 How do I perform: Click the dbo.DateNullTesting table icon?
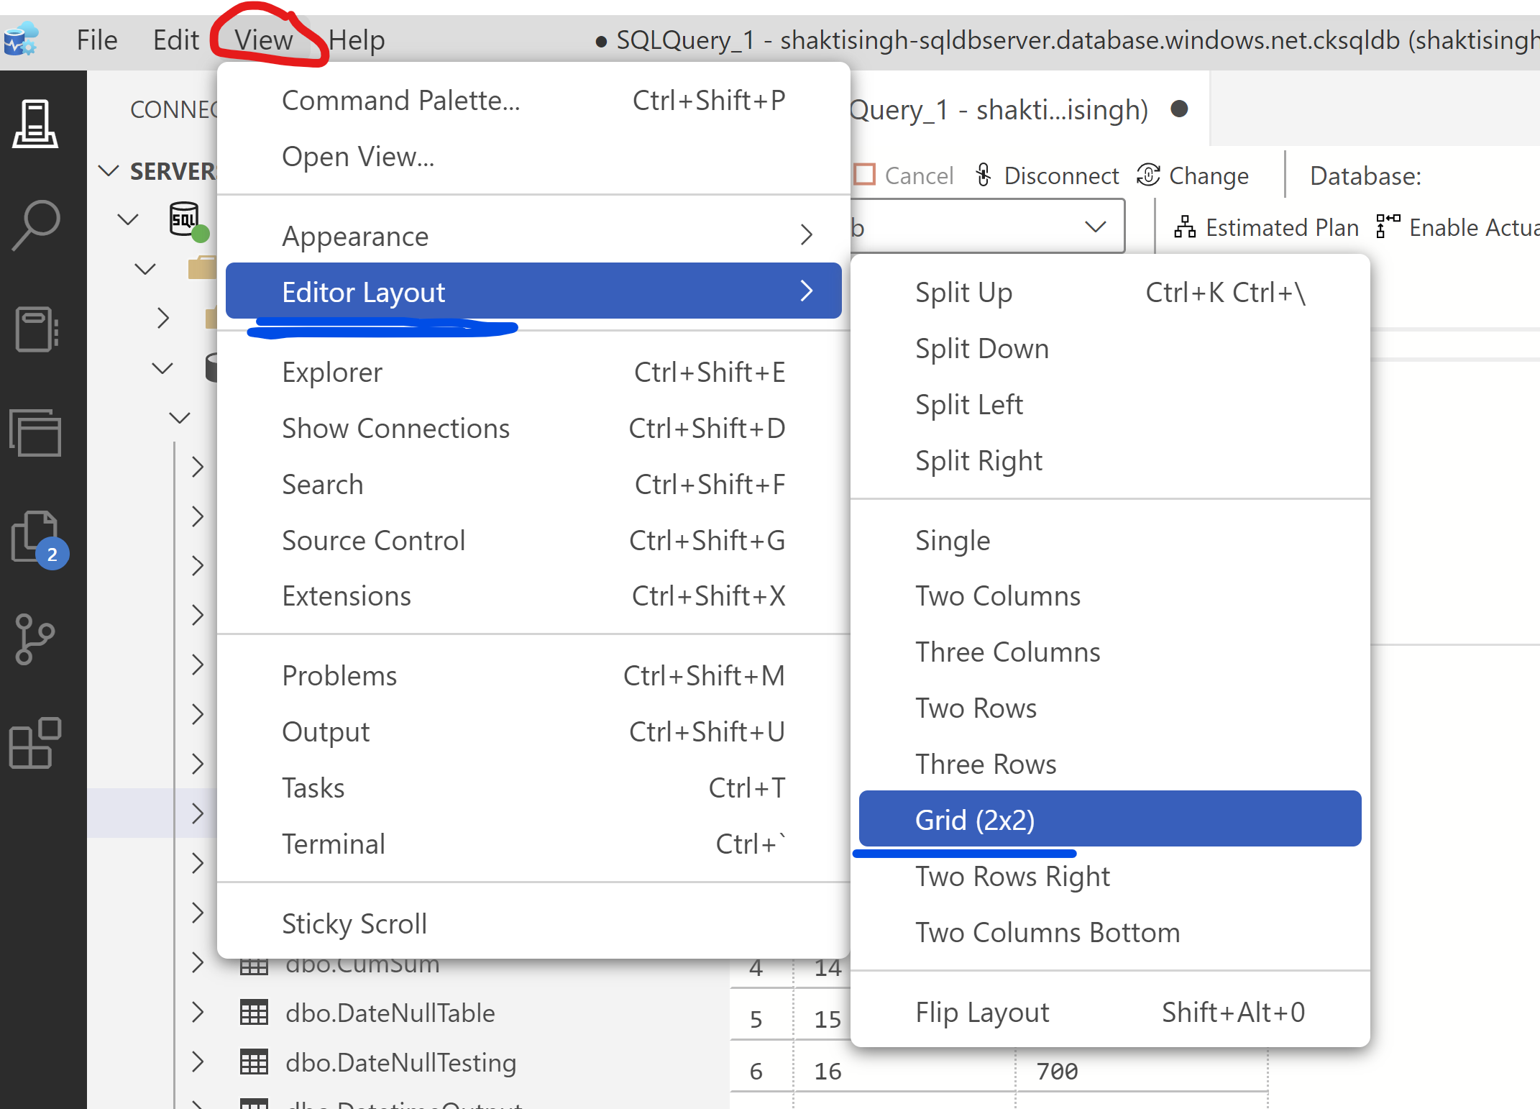254,1062
